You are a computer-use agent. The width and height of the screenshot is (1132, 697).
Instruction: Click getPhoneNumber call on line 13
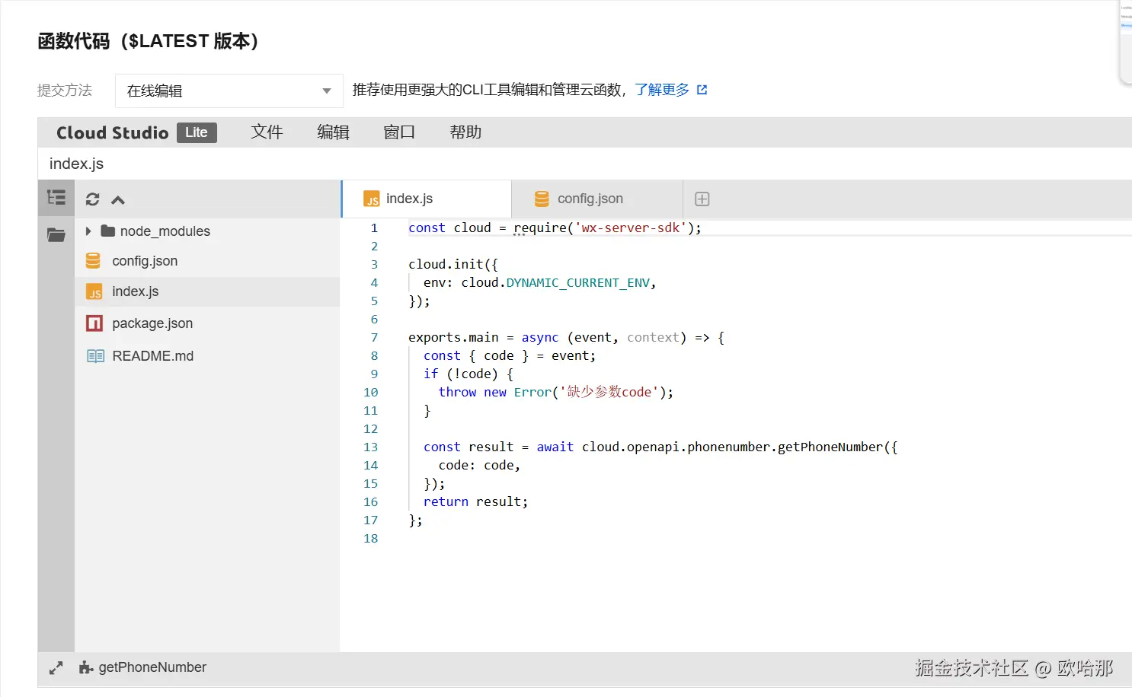pos(830,447)
